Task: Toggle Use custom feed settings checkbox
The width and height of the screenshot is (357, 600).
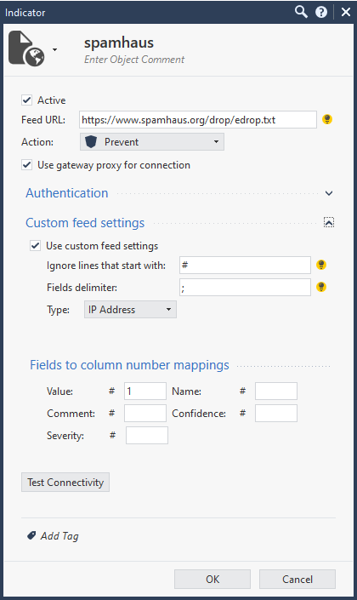Action: (x=35, y=246)
